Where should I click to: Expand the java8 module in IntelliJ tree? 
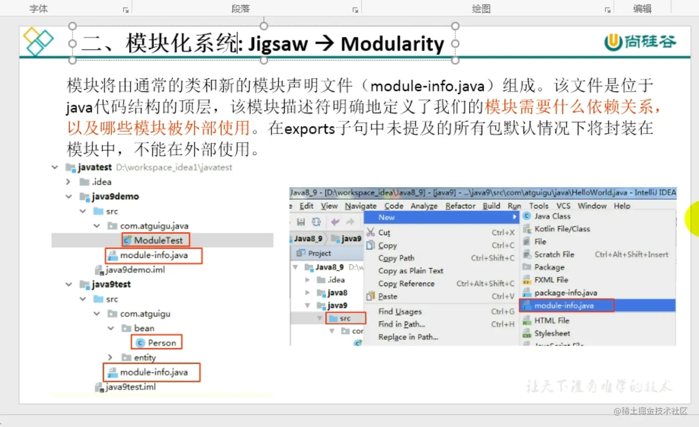[x=307, y=293]
